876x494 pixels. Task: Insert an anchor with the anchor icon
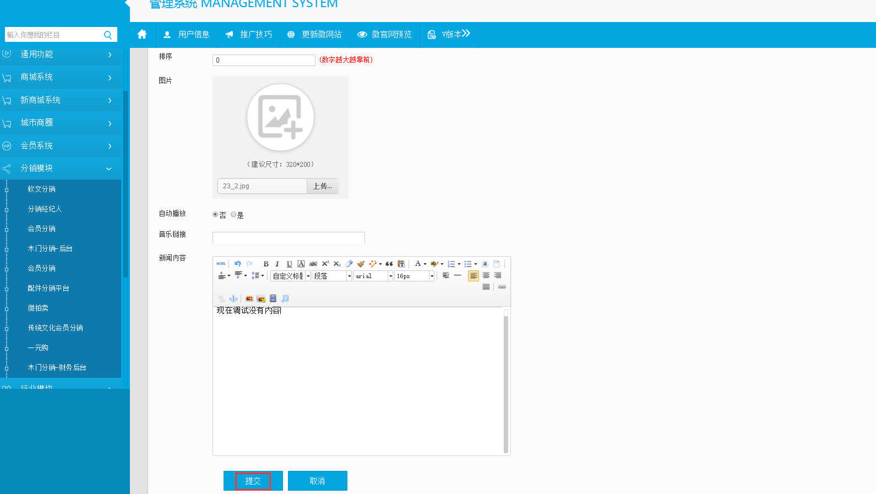[233, 298]
